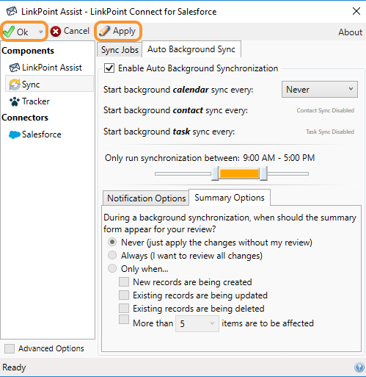Switch to the Notification Options tab
This screenshot has width=366, height=377.
[146, 198]
